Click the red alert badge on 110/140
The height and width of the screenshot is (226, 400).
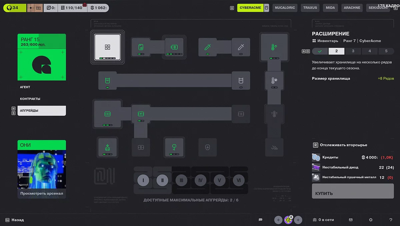click(85, 4)
